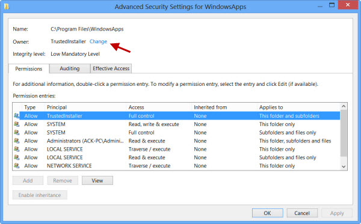This screenshot has height=224, width=361.
Task: Click icon of LOCAL SERVICE Traverse / execute row
Action: click(17, 149)
